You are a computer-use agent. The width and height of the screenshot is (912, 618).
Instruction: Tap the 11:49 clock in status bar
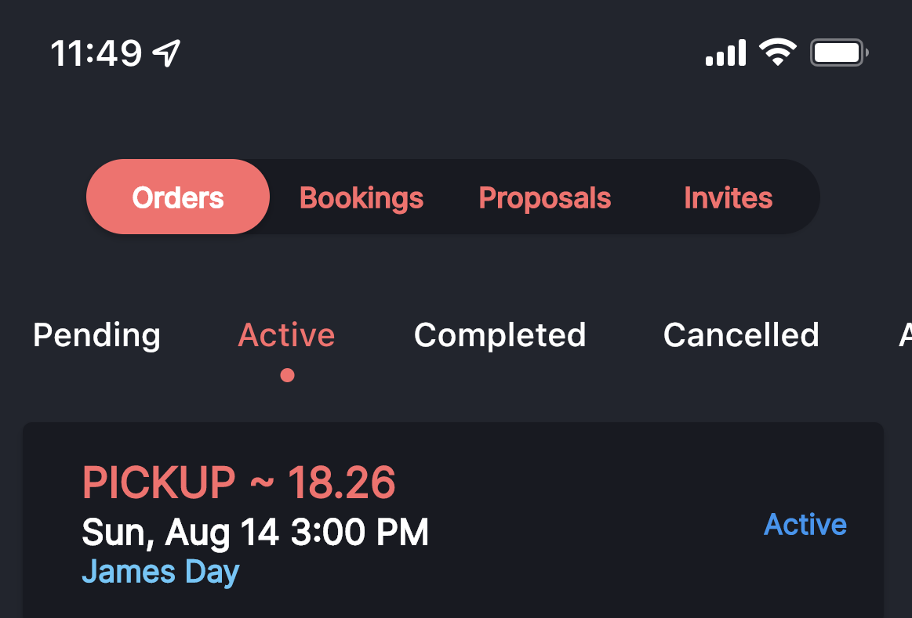[96, 53]
